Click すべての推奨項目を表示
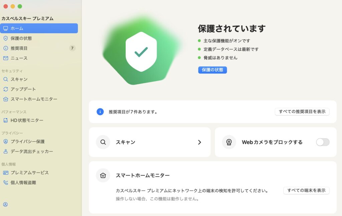The width and height of the screenshot is (342, 216). pyautogui.click(x=302, y=112)
